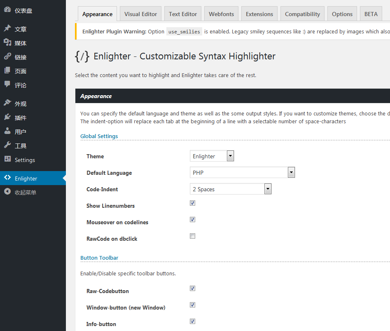Click the chain Links icon

click(7, 57)
